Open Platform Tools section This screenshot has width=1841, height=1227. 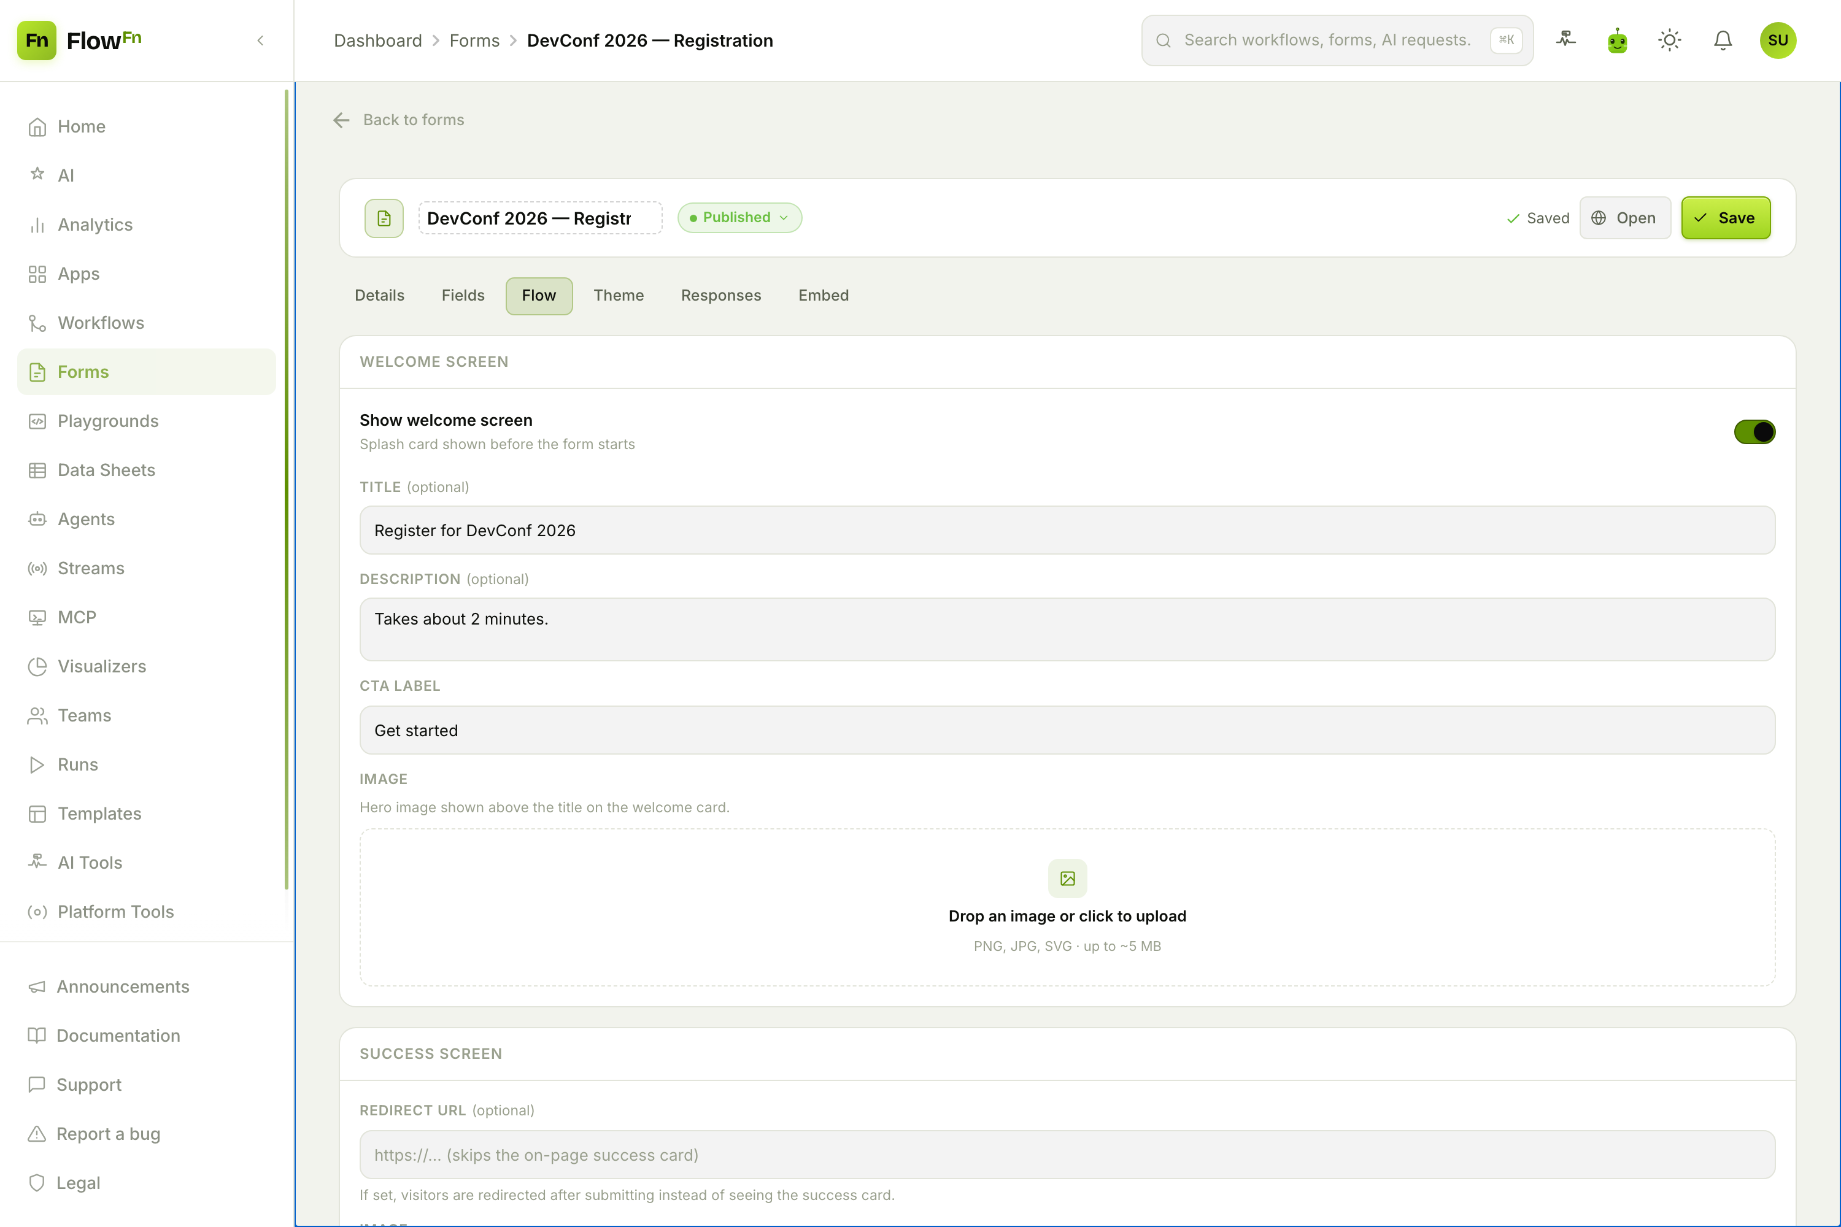pos(147,912)
